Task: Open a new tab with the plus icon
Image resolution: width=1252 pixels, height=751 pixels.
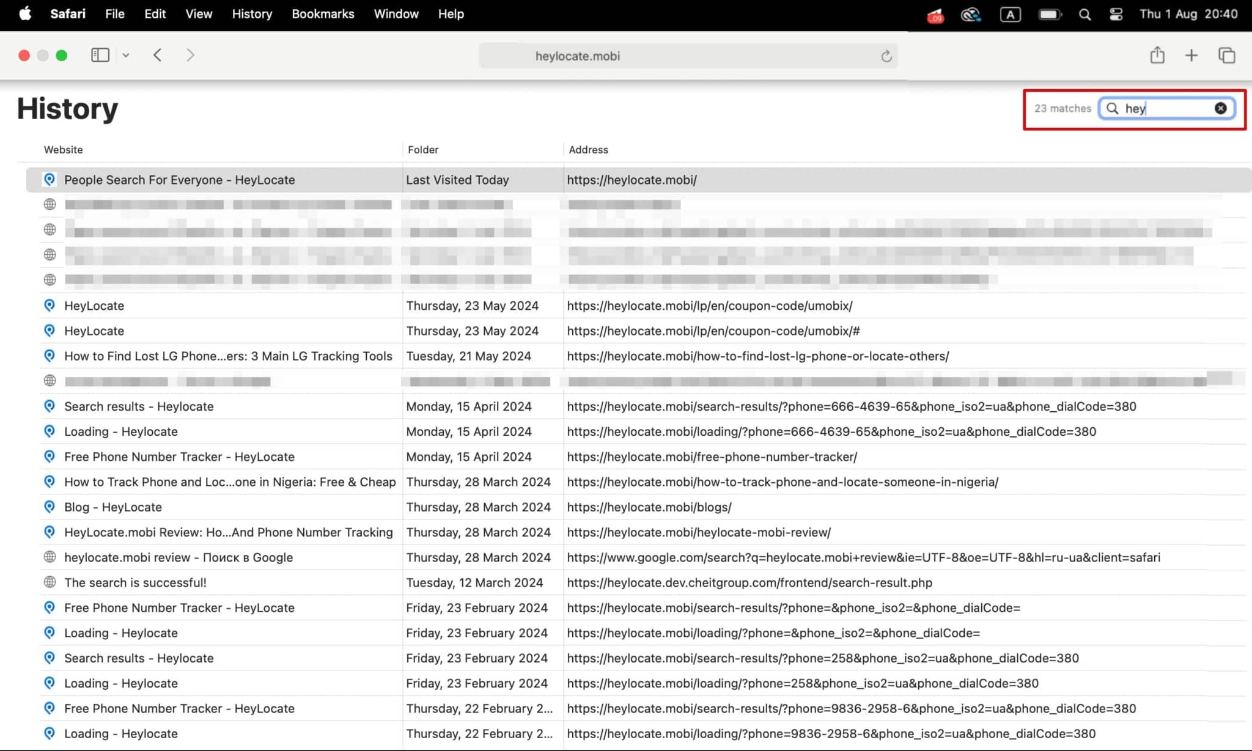Action: click(1191, 55)
